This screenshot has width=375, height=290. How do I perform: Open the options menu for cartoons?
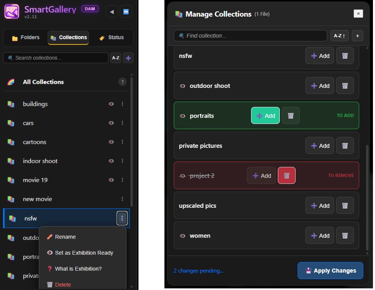[122, 142]
